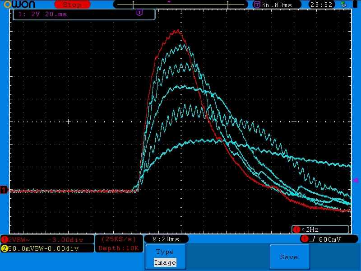The width and height of the screenshot is (361, 271).
Task: Click the waveform memory bar at the top
Action: point(180,5)
